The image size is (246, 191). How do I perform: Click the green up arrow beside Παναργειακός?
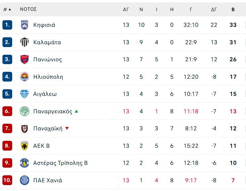(x=77, y=111)
